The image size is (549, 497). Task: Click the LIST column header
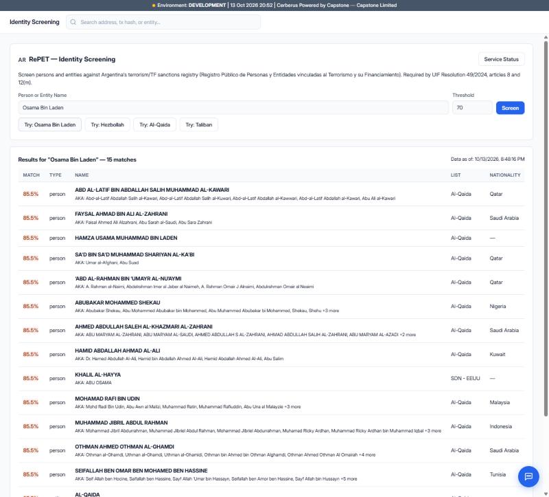456,175
